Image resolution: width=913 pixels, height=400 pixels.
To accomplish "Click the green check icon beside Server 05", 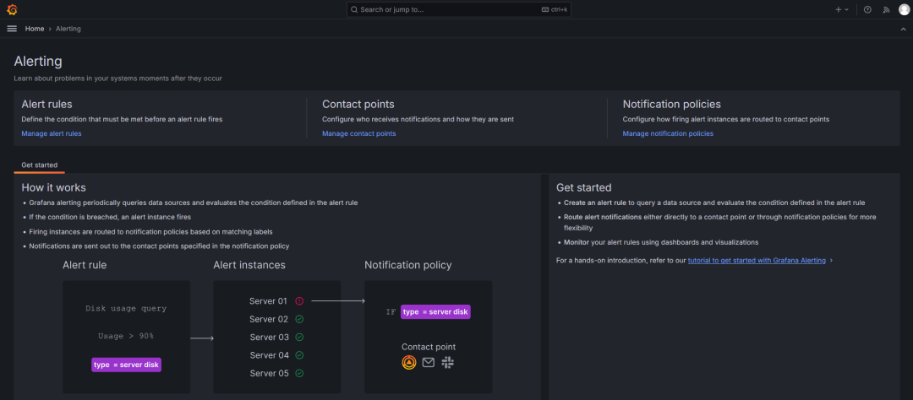I will (x=299, y=373).
